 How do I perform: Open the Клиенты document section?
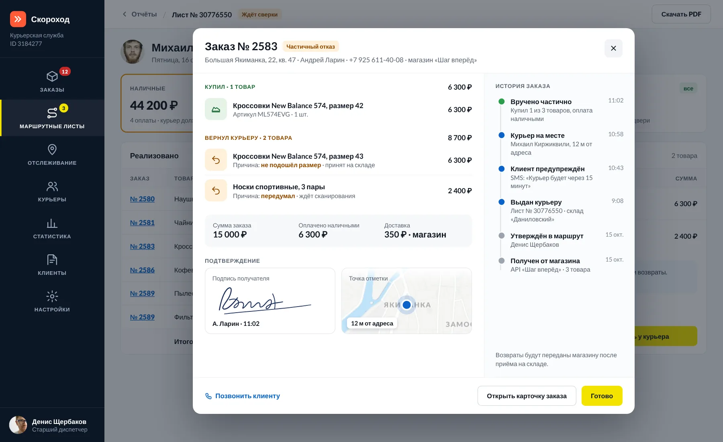pyautogui.click(x=52, y=265)
